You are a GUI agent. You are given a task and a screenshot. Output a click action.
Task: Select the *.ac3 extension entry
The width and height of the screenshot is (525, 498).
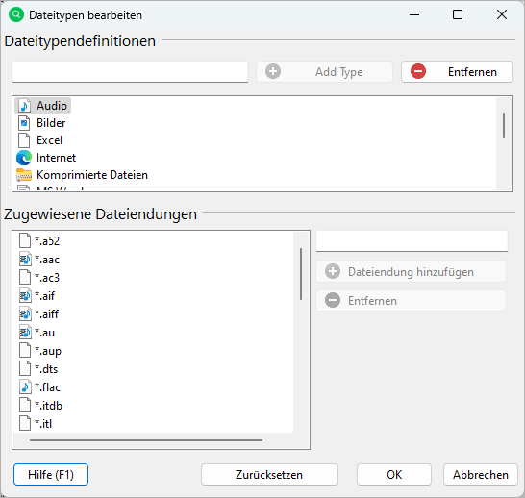pos(47,278)
